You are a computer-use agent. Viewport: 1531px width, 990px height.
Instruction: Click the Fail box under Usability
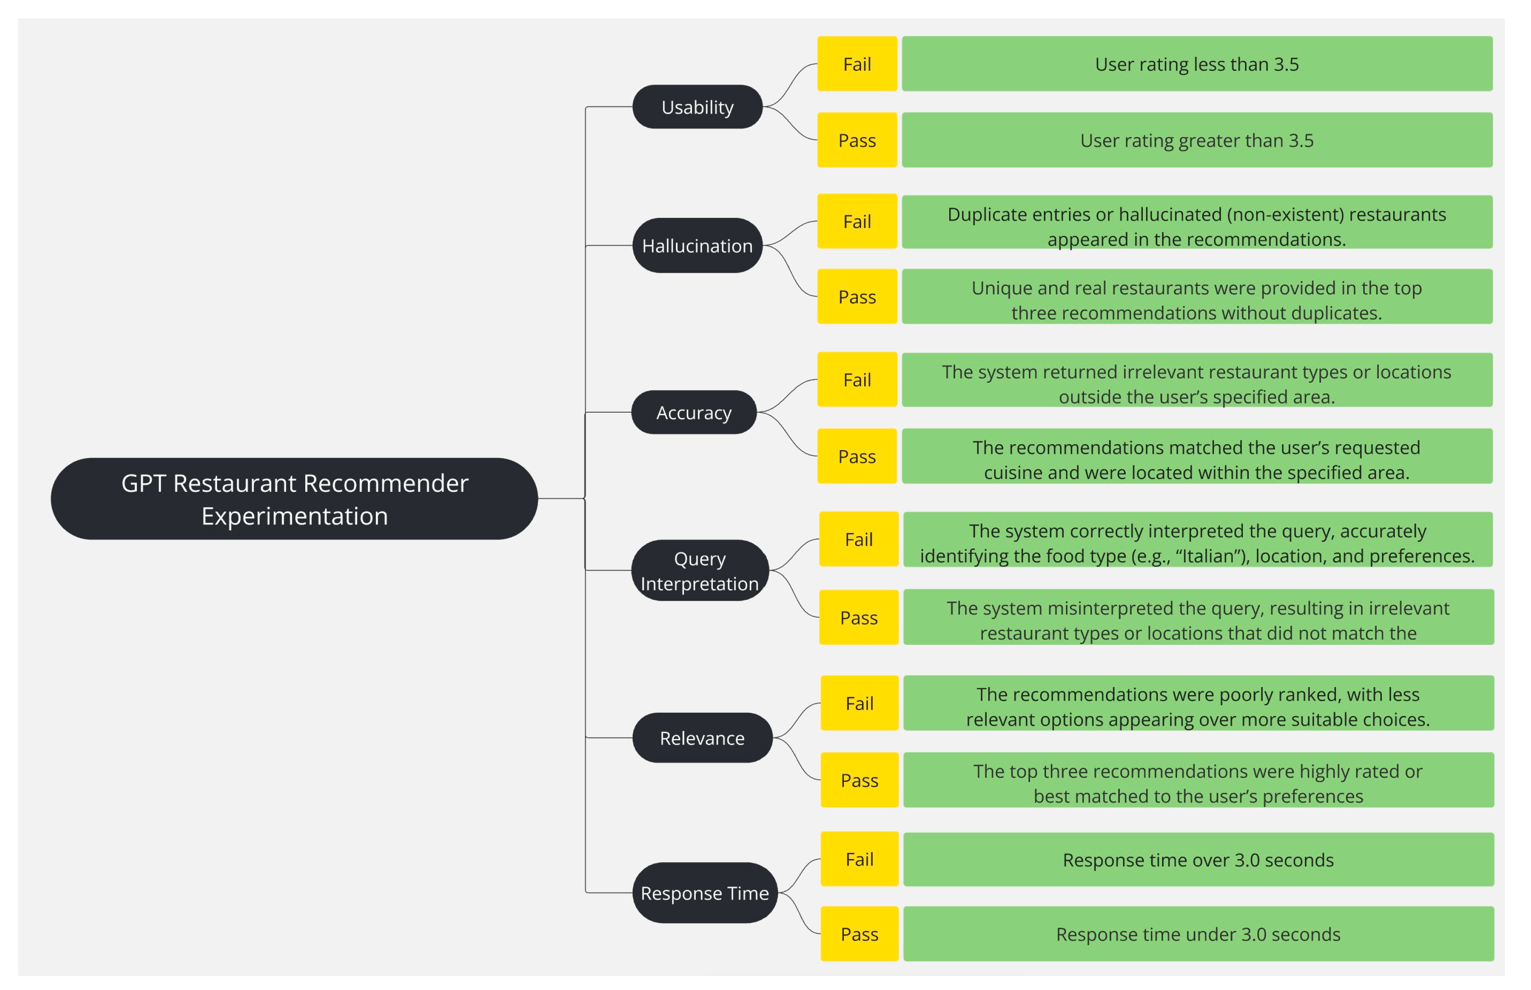pyautogui.click(x=857, y=63)
